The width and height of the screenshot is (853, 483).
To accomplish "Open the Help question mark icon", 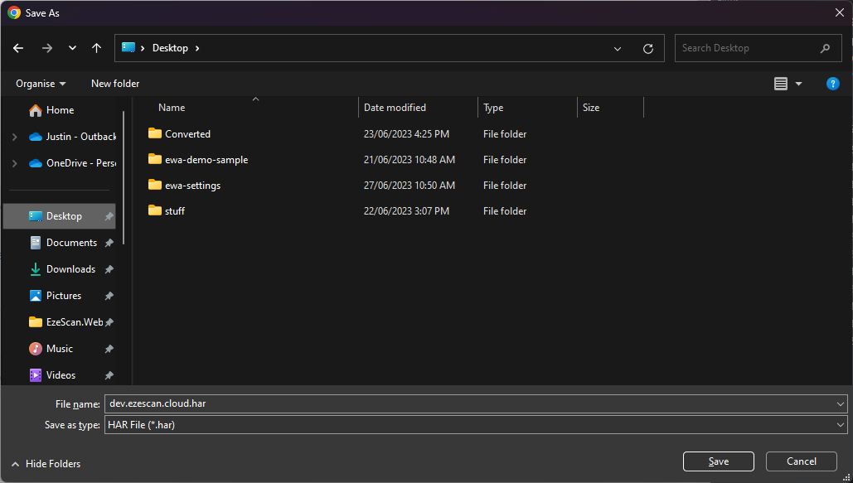I will tap(833, 84).
